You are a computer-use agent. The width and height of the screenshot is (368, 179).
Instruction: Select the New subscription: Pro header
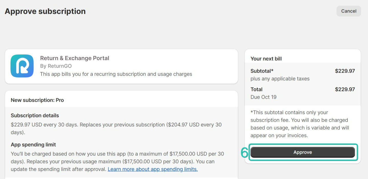[37, 100]
